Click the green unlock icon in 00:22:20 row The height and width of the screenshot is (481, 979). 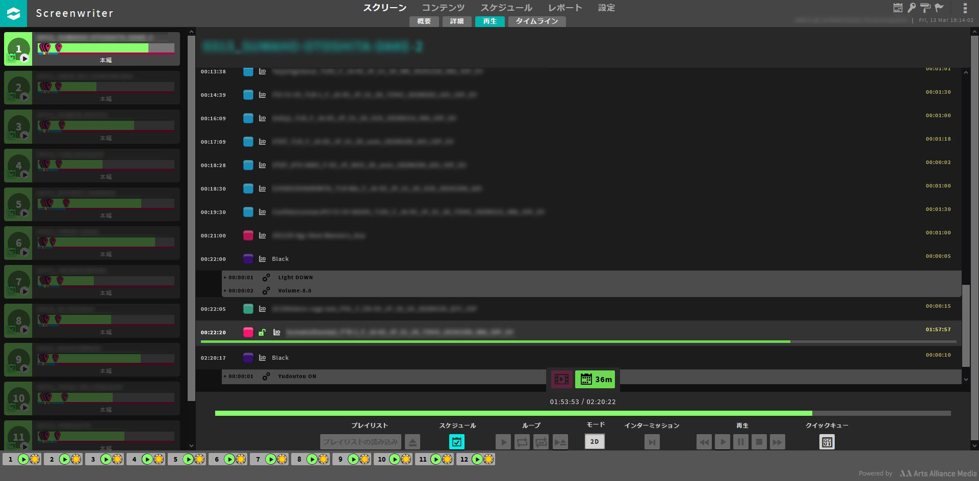[x=262, y=332]
